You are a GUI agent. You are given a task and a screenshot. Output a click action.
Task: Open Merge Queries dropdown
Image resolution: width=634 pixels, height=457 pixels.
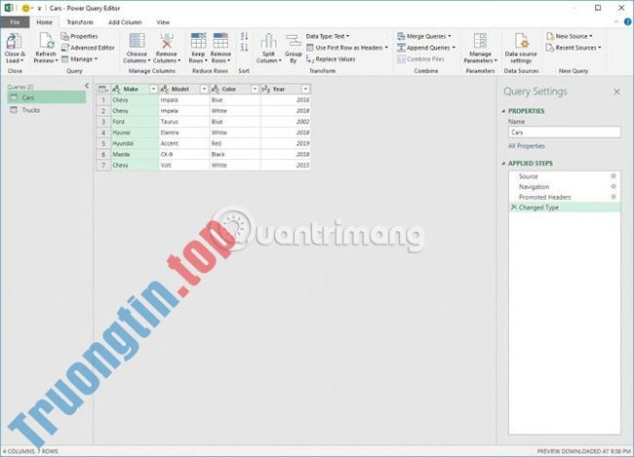coord(450,36)
